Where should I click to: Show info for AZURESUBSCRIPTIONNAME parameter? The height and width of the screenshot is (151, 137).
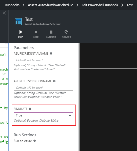pyautogui.click(x=54, y=81)
